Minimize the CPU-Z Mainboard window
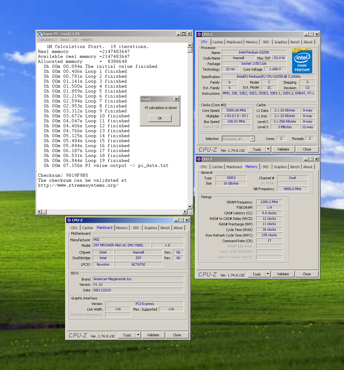Viewport: 344px width, 370px height. pos(176,220)
